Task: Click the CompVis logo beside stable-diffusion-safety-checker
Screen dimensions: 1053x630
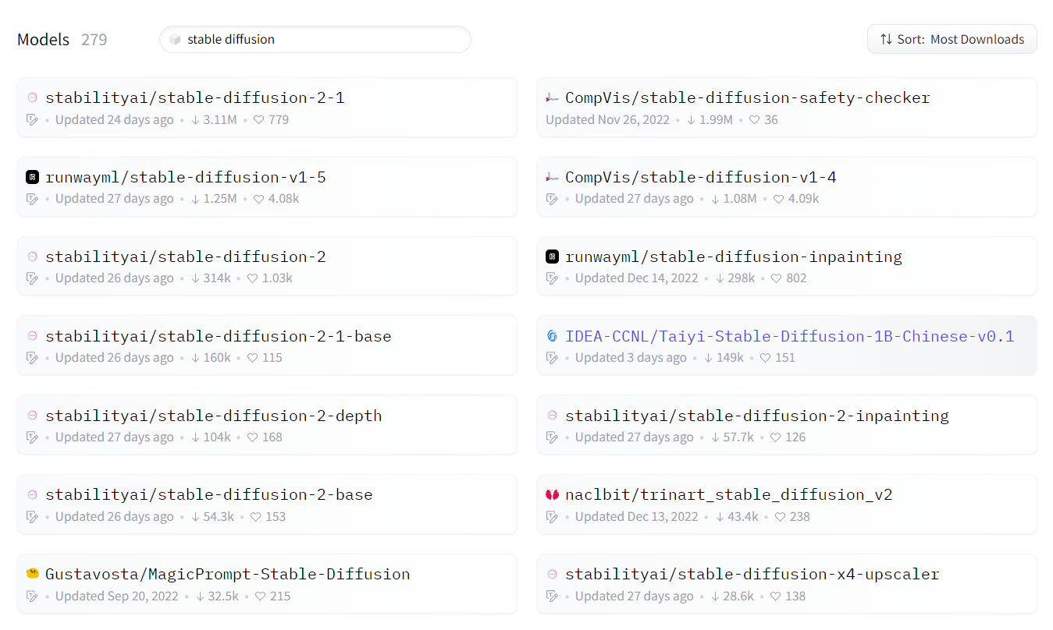Action: (552, 97)
